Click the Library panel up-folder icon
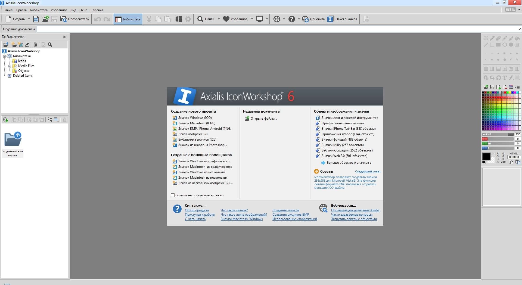The image size is (522, 285). 6,45
